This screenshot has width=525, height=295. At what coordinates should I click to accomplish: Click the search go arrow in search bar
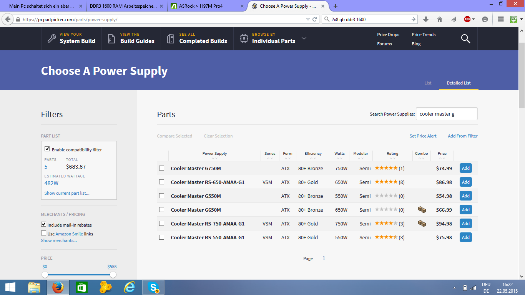pos(414,19)
